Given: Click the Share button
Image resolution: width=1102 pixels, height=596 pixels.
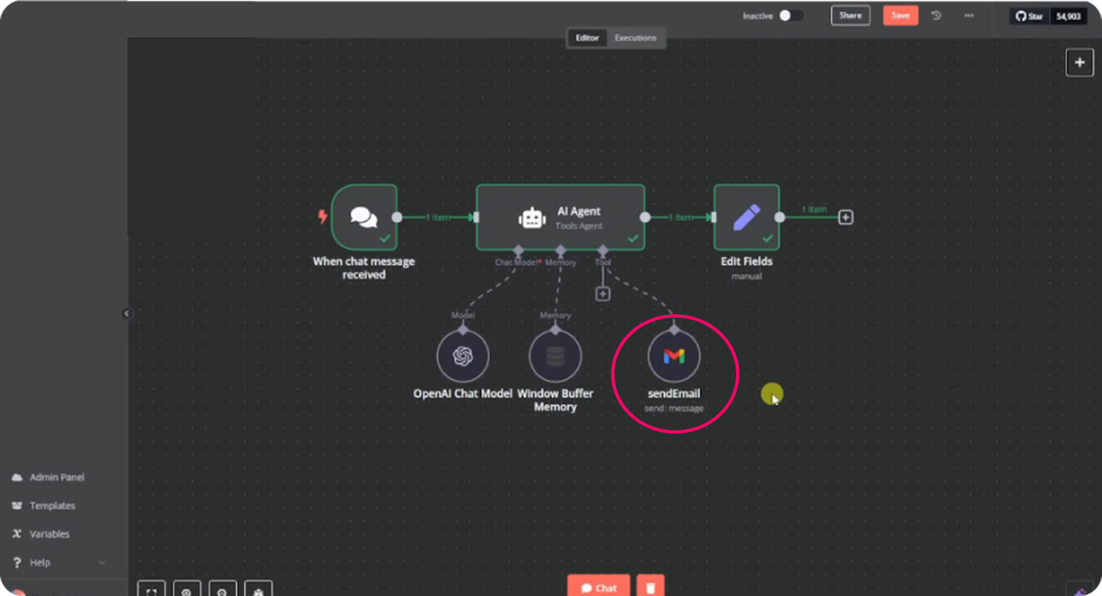Looking at the screenshot, I should tap(850, 16).
